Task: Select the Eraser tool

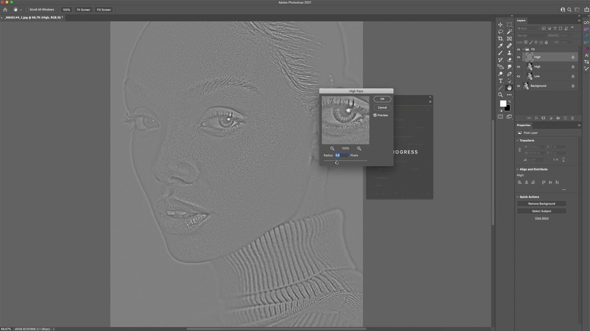Action: 509,60
